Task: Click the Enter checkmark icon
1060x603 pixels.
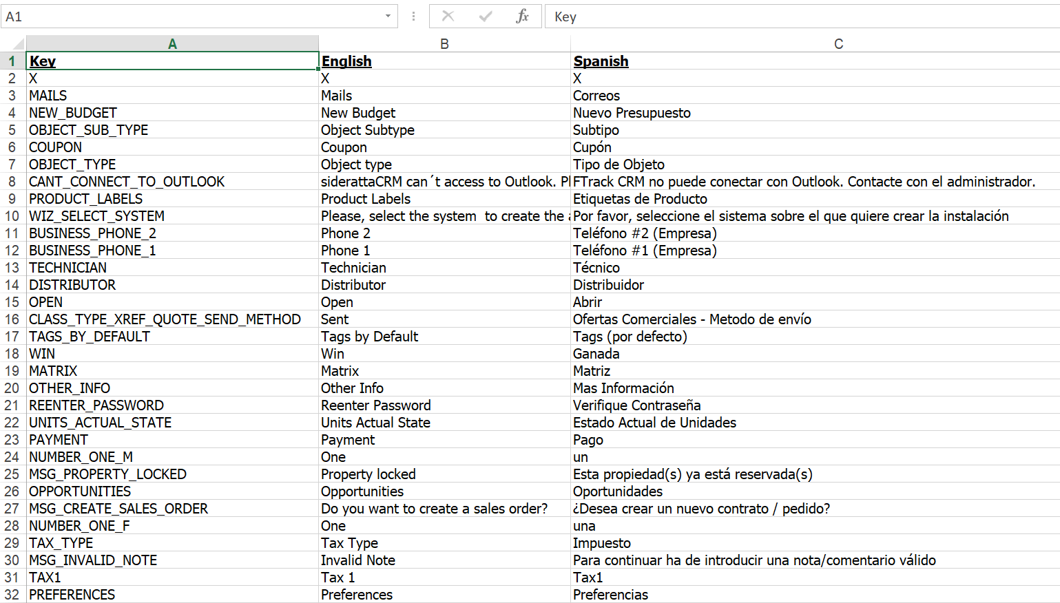Action: coord(486,16)
